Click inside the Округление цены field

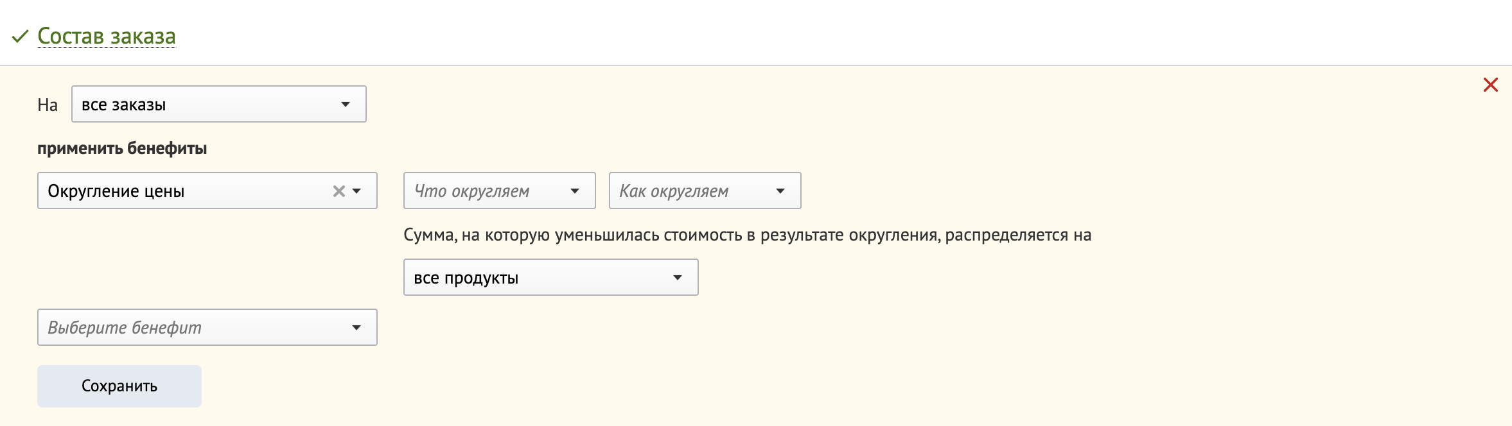click(161, 191)
